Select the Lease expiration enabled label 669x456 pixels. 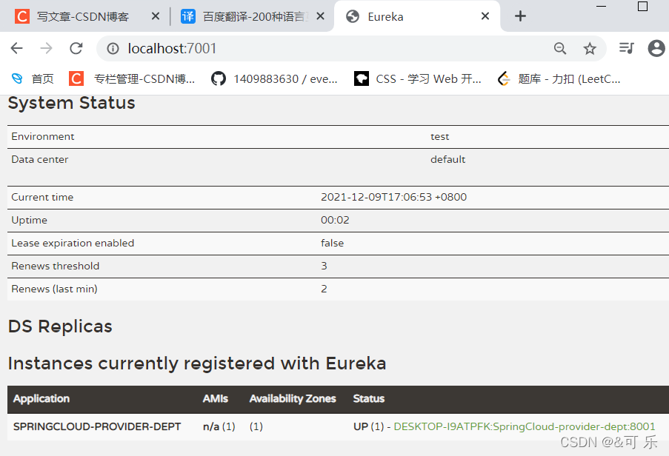coord(73,243)
